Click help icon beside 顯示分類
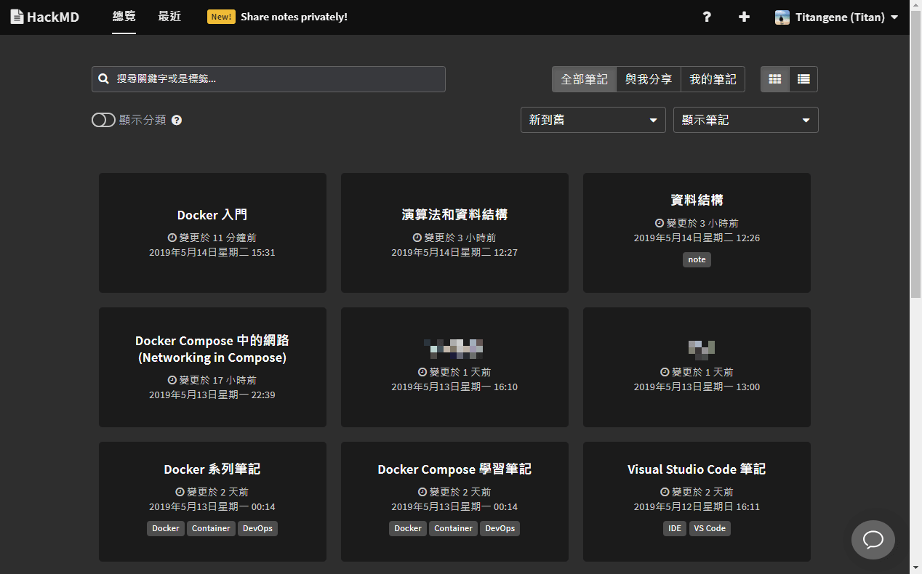 pos(177,120)
